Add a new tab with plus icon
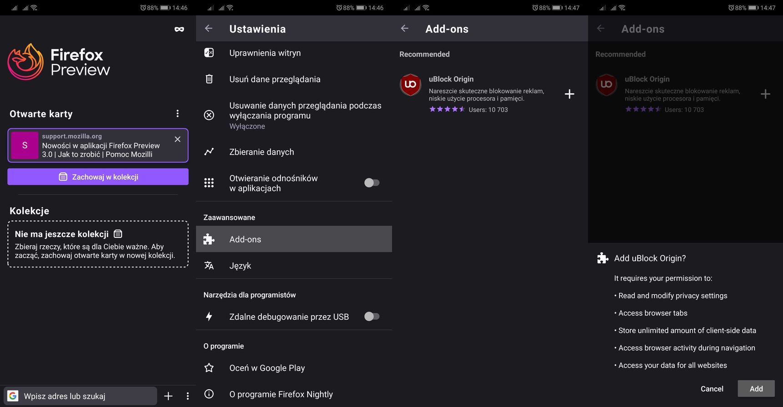The height and width of the screenshot is (407, 783). click(168, 396)
